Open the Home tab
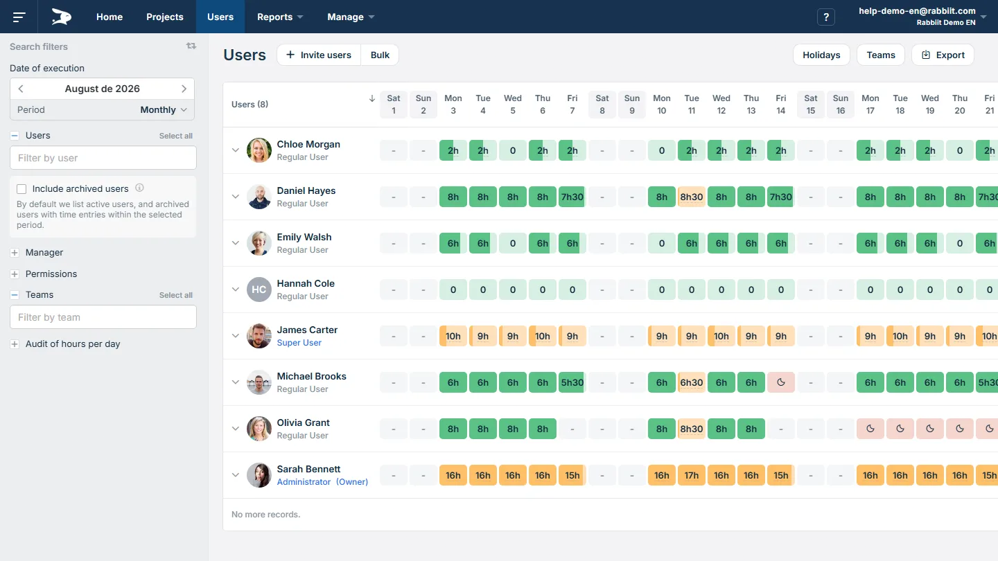Image resolution: width=998 pixels, height=561 pixels. (x=110, y=17)
